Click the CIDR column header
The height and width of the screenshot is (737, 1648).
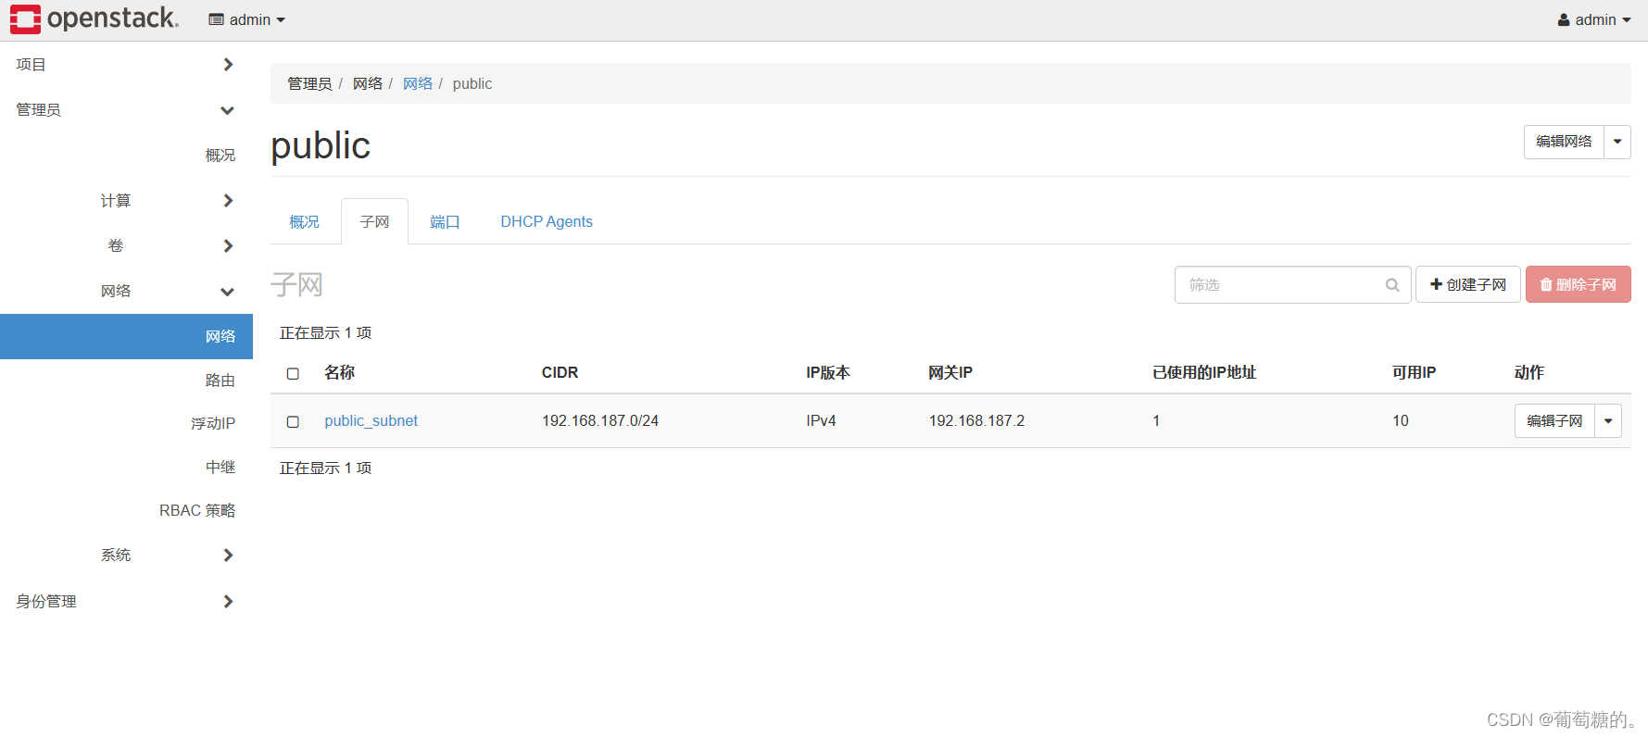(x=560, y=372)
